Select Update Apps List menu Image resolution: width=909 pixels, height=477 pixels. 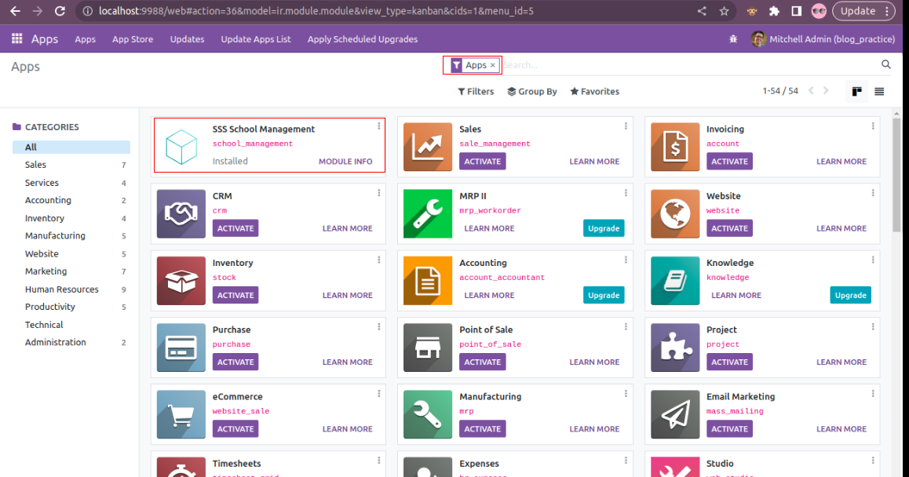point(256,39)
